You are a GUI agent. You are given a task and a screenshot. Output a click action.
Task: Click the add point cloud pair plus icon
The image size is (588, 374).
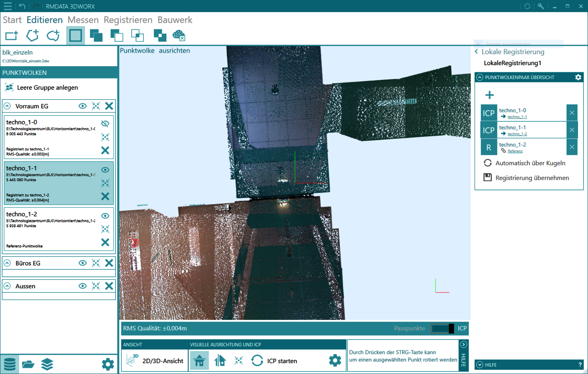click(490, 95)
